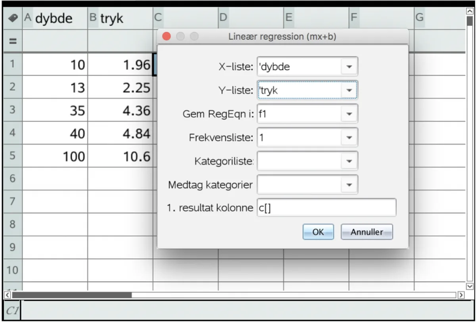Click the horizontal scrollbar thumb
The width and height of the screenshot is (476, 322).
72,295
